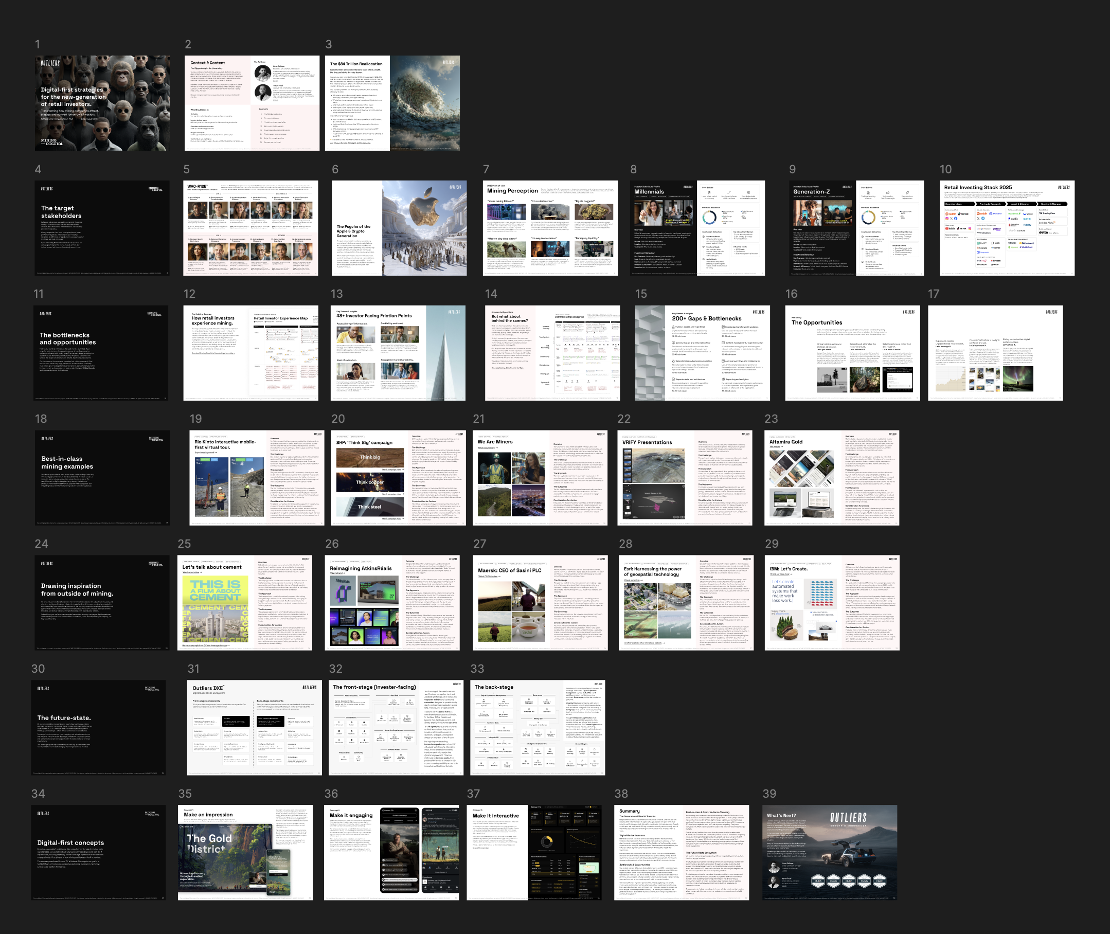Select Let's talk about cement slide
The width and height of the screenshot is (1110, 934).
tap(244, 603)
